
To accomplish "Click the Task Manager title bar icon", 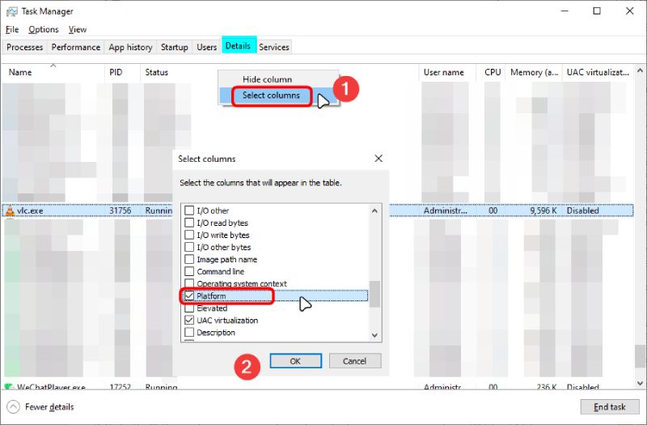I will (12, 11).
